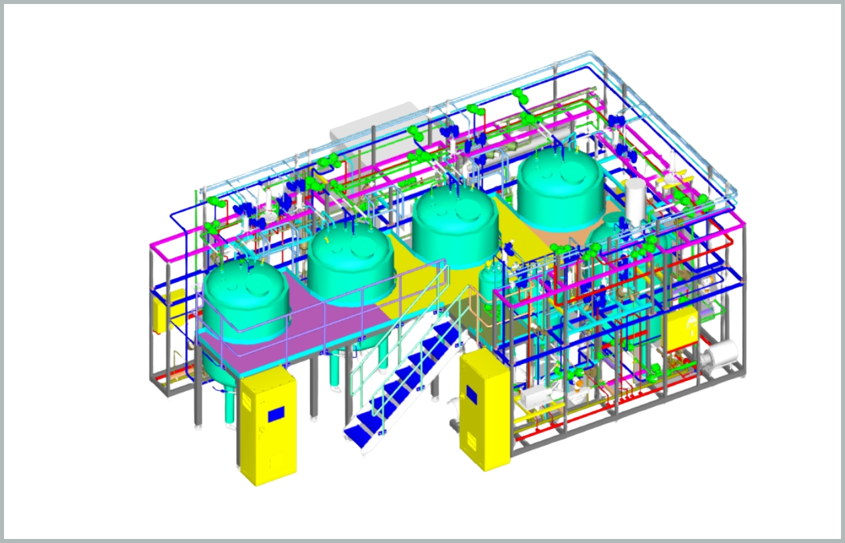Viewport: 845px width, 543px height.
Task: Click the louvered vent on cabinet right of stairs
Action: point(472,439)
